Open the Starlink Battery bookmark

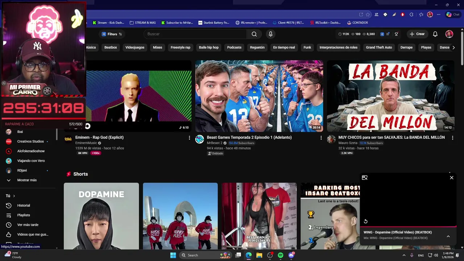(x=214, y=22)
